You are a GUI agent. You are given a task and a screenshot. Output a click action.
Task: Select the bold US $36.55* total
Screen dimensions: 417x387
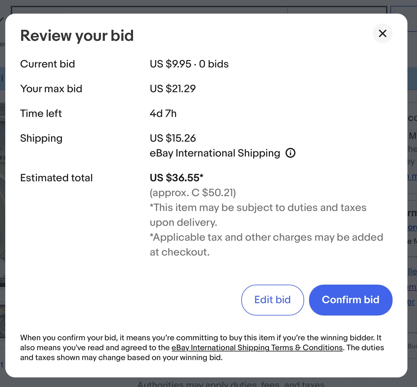(x=177, y=178)
